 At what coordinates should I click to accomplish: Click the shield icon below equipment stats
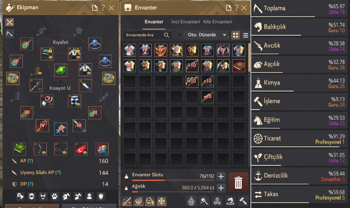point(101,196)
